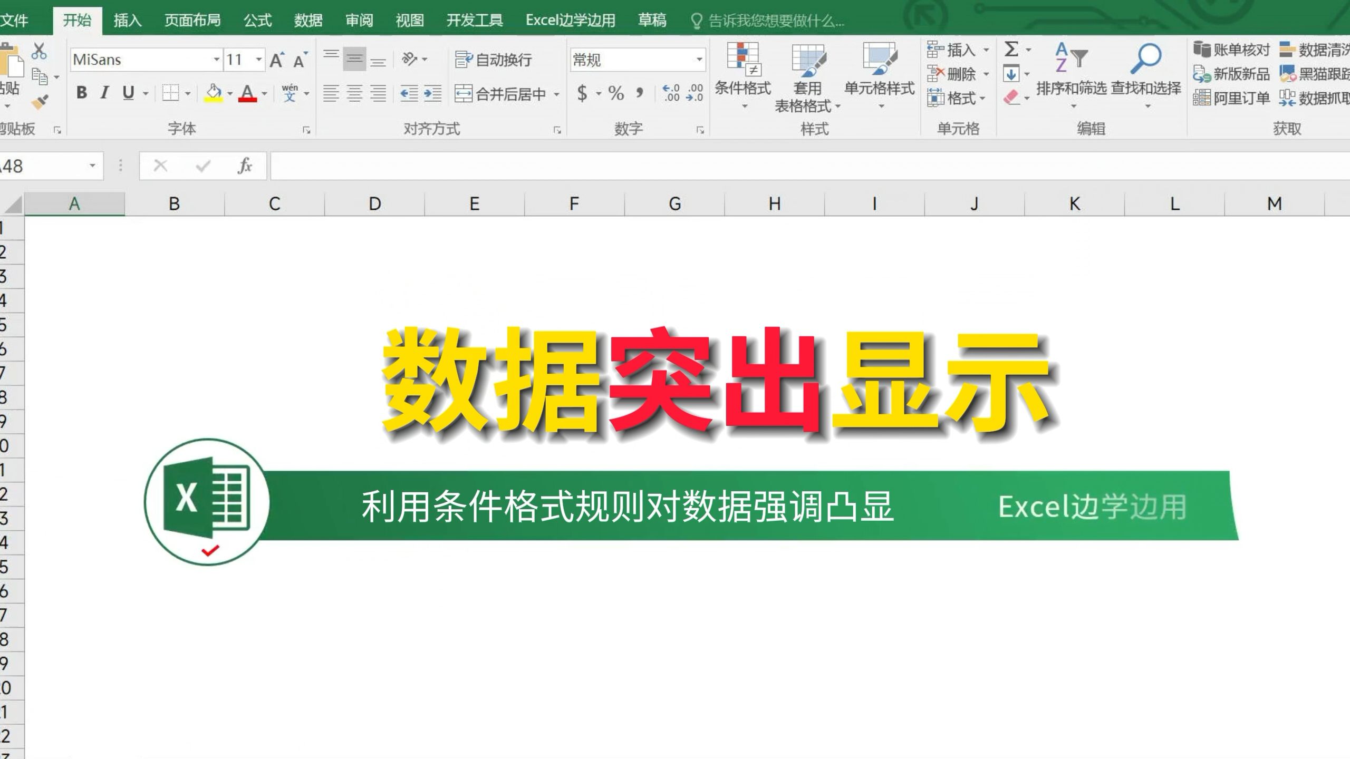Apply the yellow fill color swatch
The height and width of the screenshot is (759, 1350).
pos(214,93)
